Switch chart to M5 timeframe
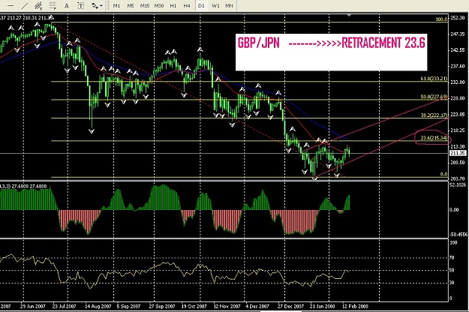This screenshot has width=469, height=312. (x=131, y=6)
